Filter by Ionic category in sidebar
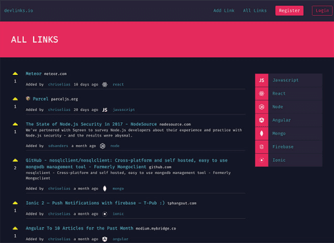334x243 pixels. (289, 160)
